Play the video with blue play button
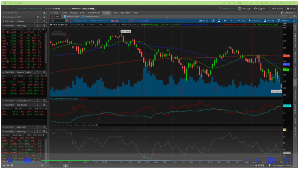This screenshot has width=300, height=169. pyautogui.click(x=10, y=160)
